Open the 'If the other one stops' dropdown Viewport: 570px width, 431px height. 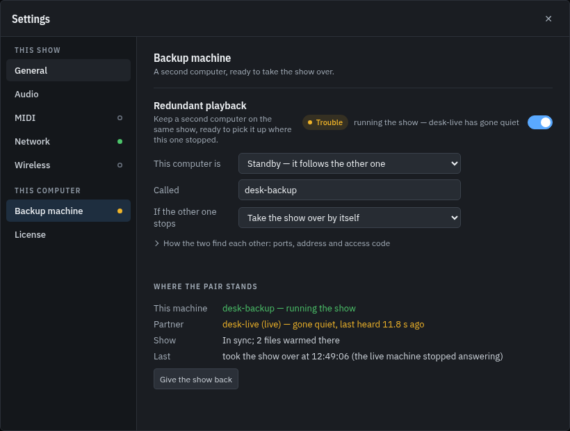(x=350, y=218)
